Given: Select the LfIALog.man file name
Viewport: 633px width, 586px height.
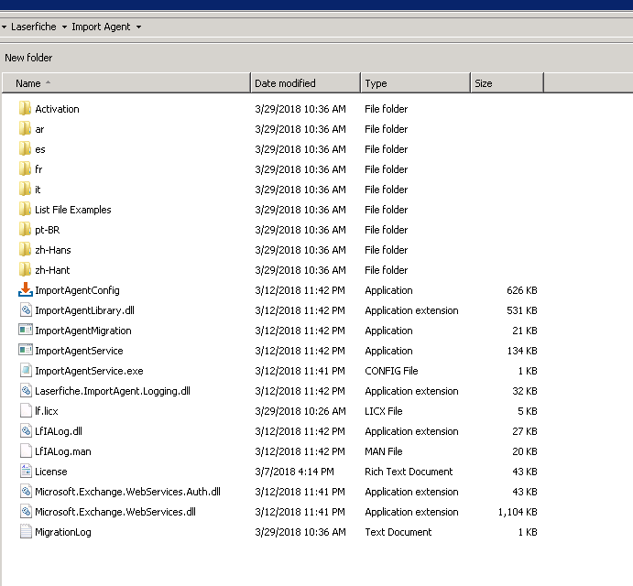Looking at the screenshot, I should pos(63,451).
